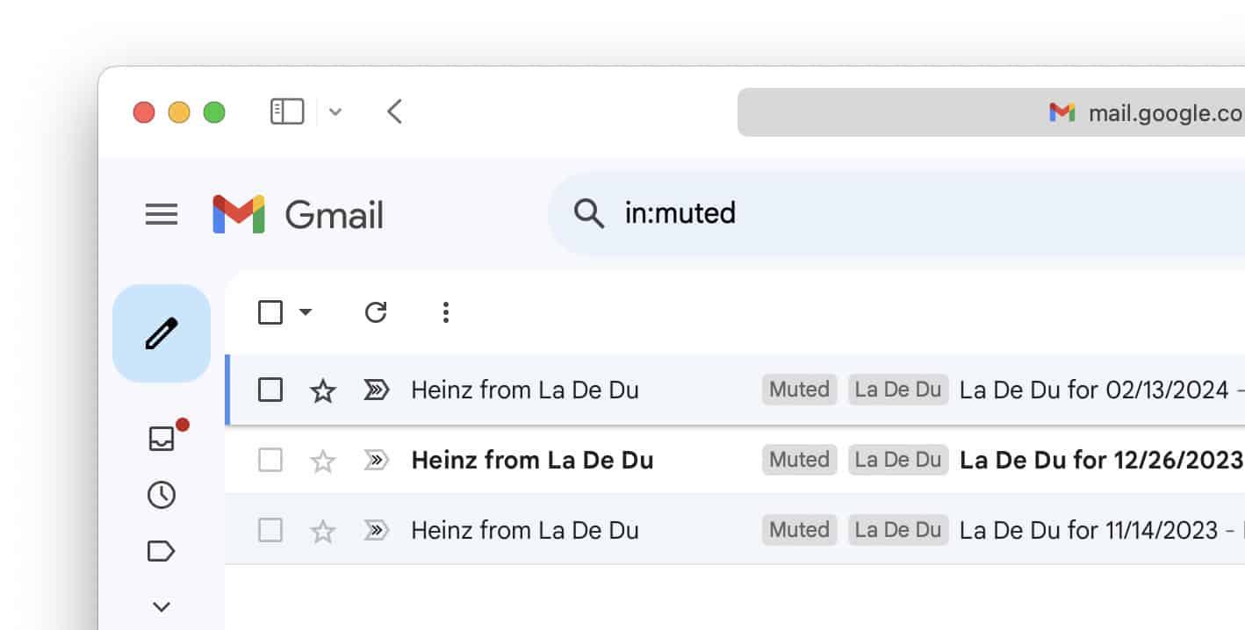Expand the sidebar with the More chevron
This screenshot has height=630, width=1245.
[162, 606]
